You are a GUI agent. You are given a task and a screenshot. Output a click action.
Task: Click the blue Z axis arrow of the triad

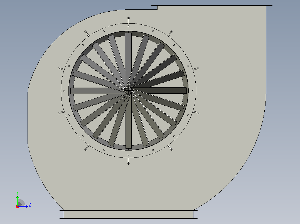pyautogui.click(x=23, y=206)
